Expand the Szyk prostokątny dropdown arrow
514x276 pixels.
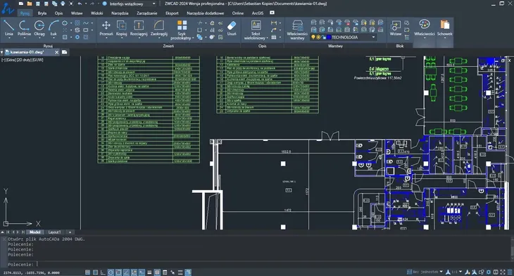coord(193,38)
